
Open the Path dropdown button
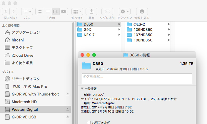coord(27,11)
